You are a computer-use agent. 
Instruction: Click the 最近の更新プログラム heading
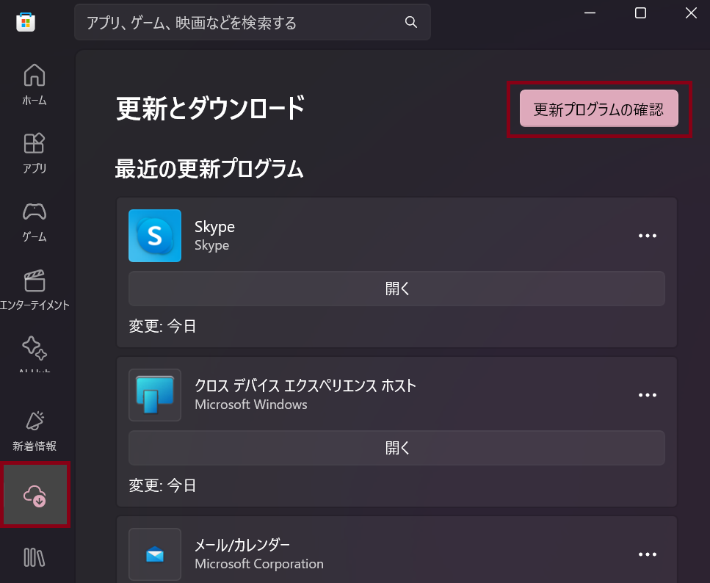coord(209,169)
